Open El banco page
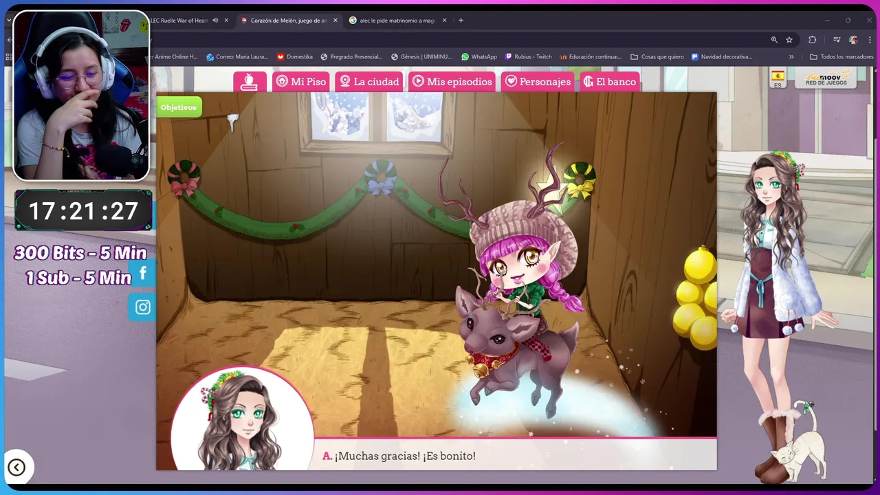 [609, 81]
